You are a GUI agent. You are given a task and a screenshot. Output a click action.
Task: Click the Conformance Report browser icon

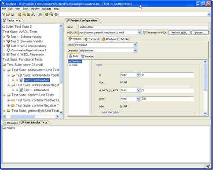point(9,50)
